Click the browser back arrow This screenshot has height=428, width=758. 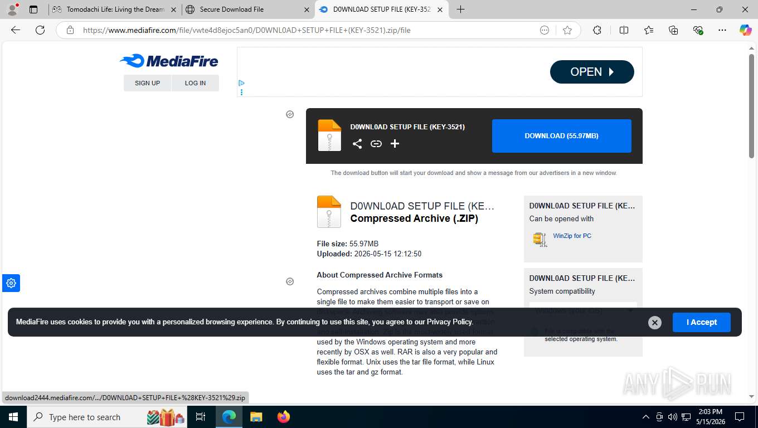pyautogui.click(x=16, y=30)
